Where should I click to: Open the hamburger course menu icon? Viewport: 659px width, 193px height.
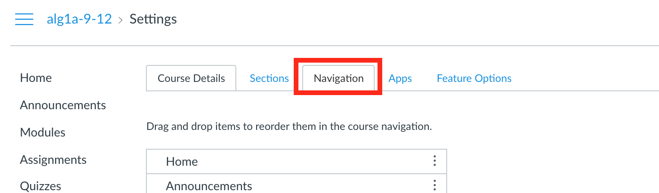pos(24,19)
